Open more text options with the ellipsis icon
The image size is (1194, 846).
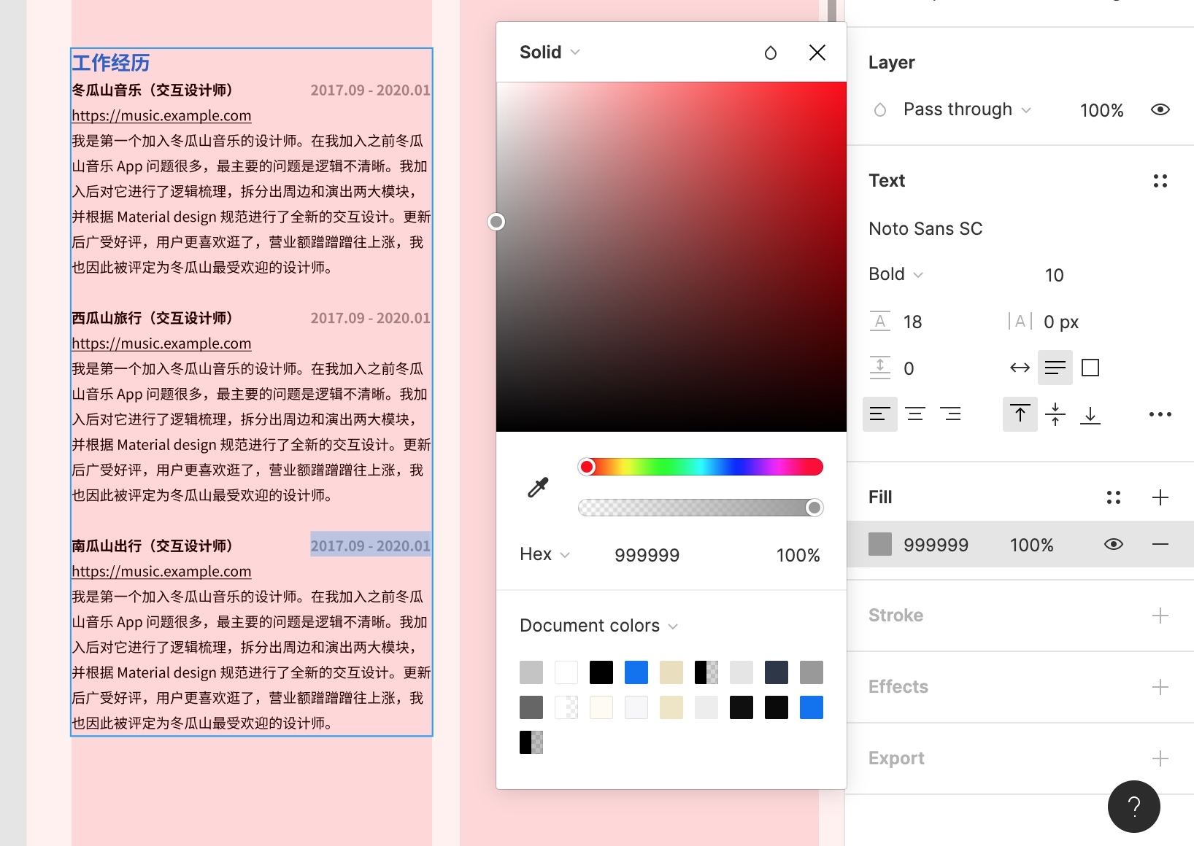[x=1160, y=414]
